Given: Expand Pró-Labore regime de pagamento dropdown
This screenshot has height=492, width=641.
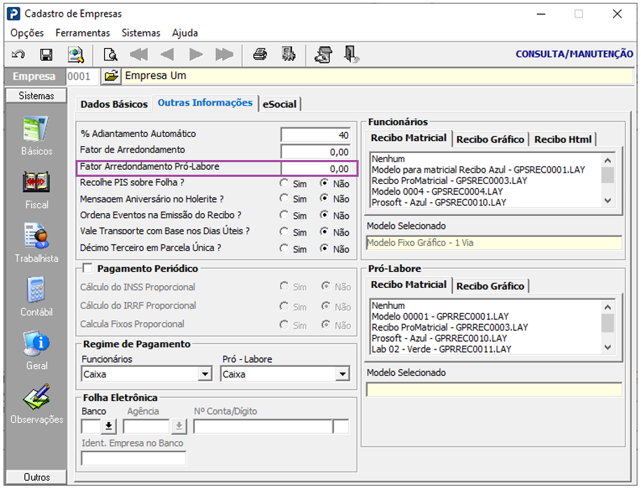Looking at the screenshot, I should [342, 375].
